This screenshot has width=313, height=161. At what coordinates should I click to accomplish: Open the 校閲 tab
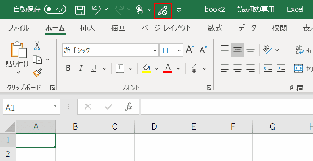(280, 28)
